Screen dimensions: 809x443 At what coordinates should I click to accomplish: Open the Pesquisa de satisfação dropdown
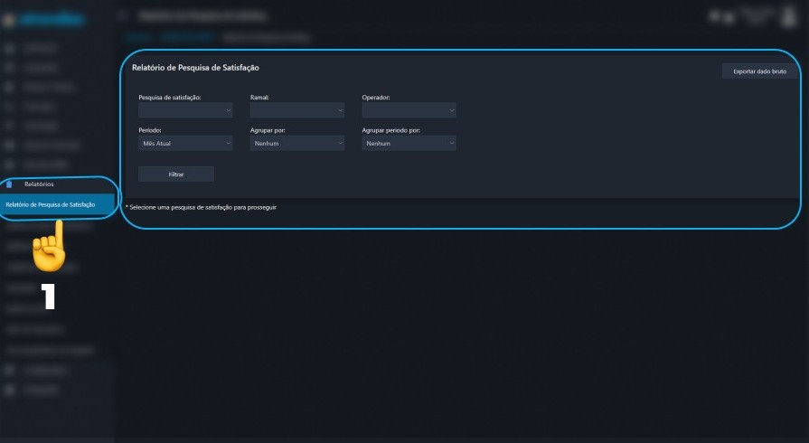(x=185, y=110)
